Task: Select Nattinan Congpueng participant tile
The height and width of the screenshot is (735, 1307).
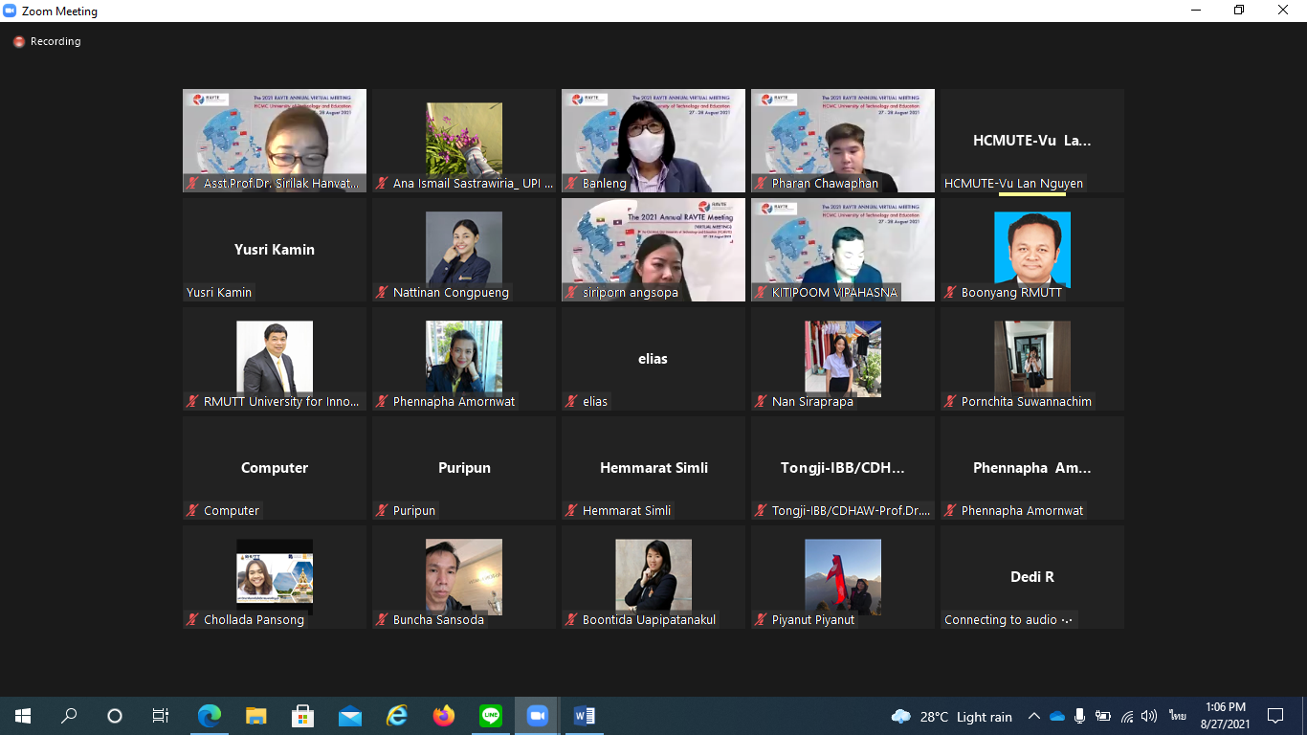Action: pos(464,250)
